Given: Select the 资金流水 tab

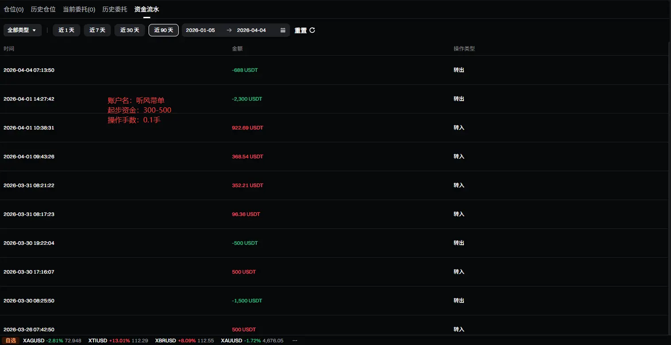Looking at the screenshot, I should coord(147,9).
